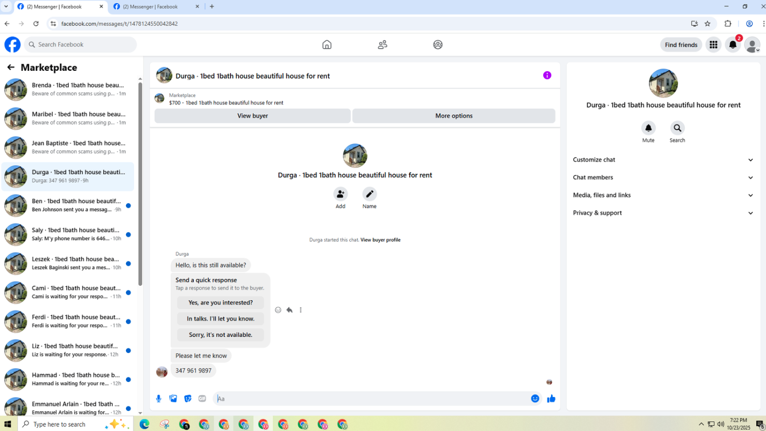Expand Media, files and links section

(663, 195)
